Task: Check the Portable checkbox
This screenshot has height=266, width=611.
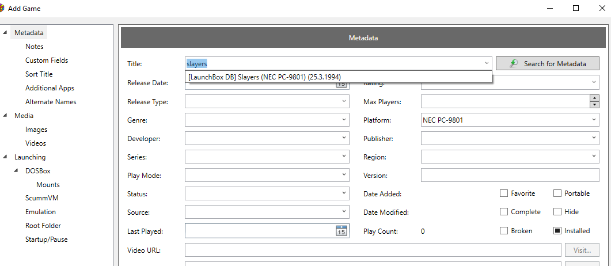Action: pyautogui.click(x=557, y=193)
